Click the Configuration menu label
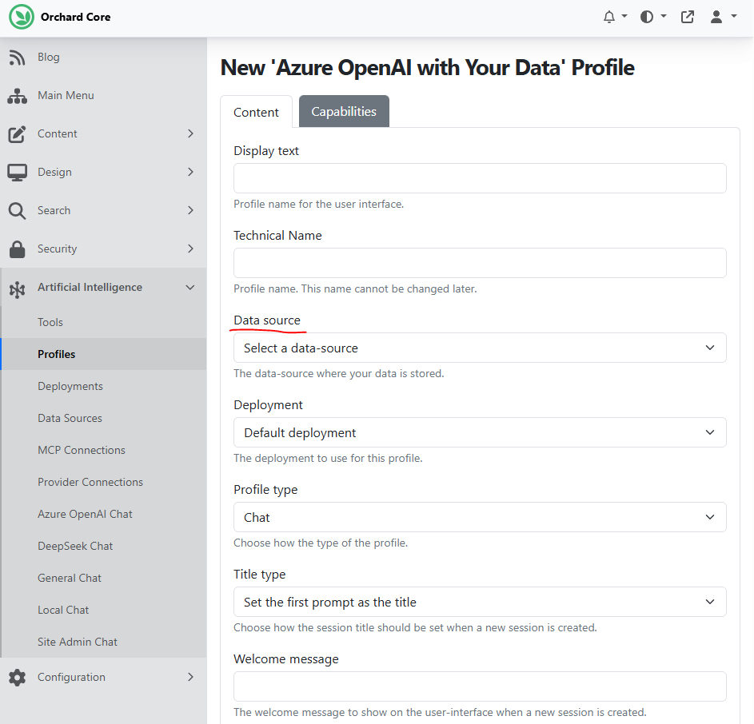The width and height of the screenshot is (754, 724). point(71,677)
